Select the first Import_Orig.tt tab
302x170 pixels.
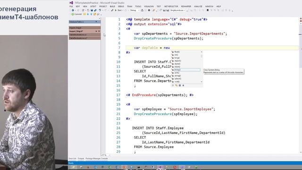(x=84, y=28)
